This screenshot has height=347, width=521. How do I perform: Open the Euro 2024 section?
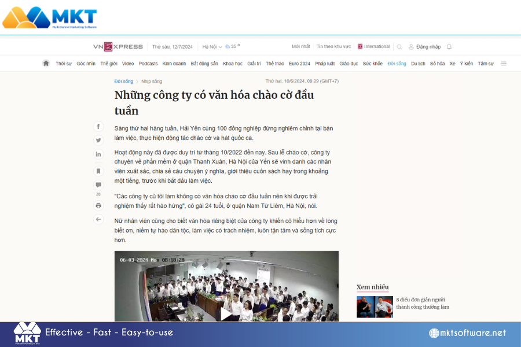point(299,64)
